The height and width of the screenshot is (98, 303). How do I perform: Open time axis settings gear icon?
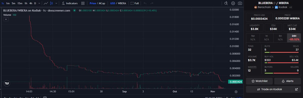coord(236,92)
